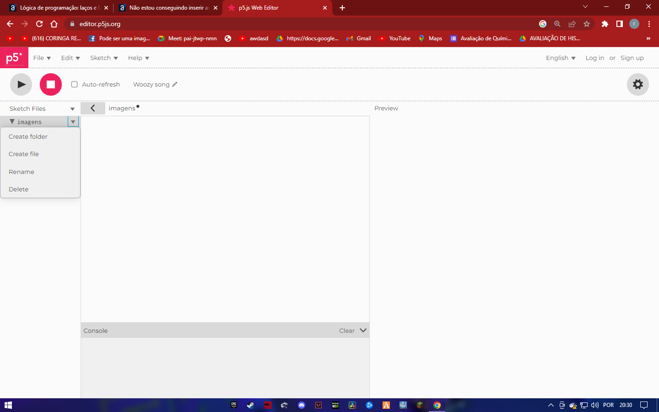Open editor settings with the gear icon
This screenshot has width=659, height=412.
coord(637,84)
